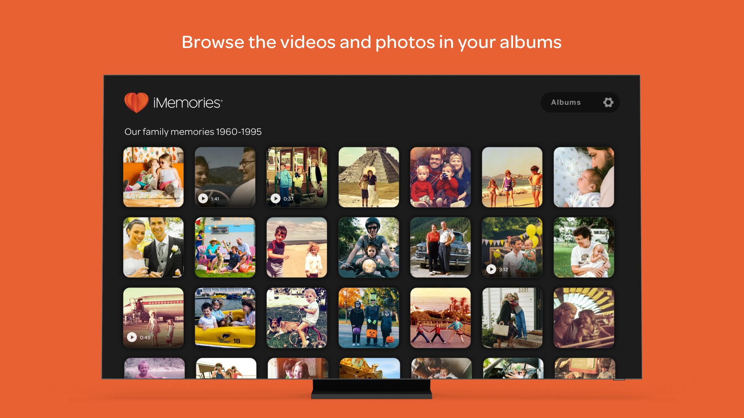This screenshot has height=418, width=744.
Task: Open the settings gear icon
Action: click(x=608, y=102)
